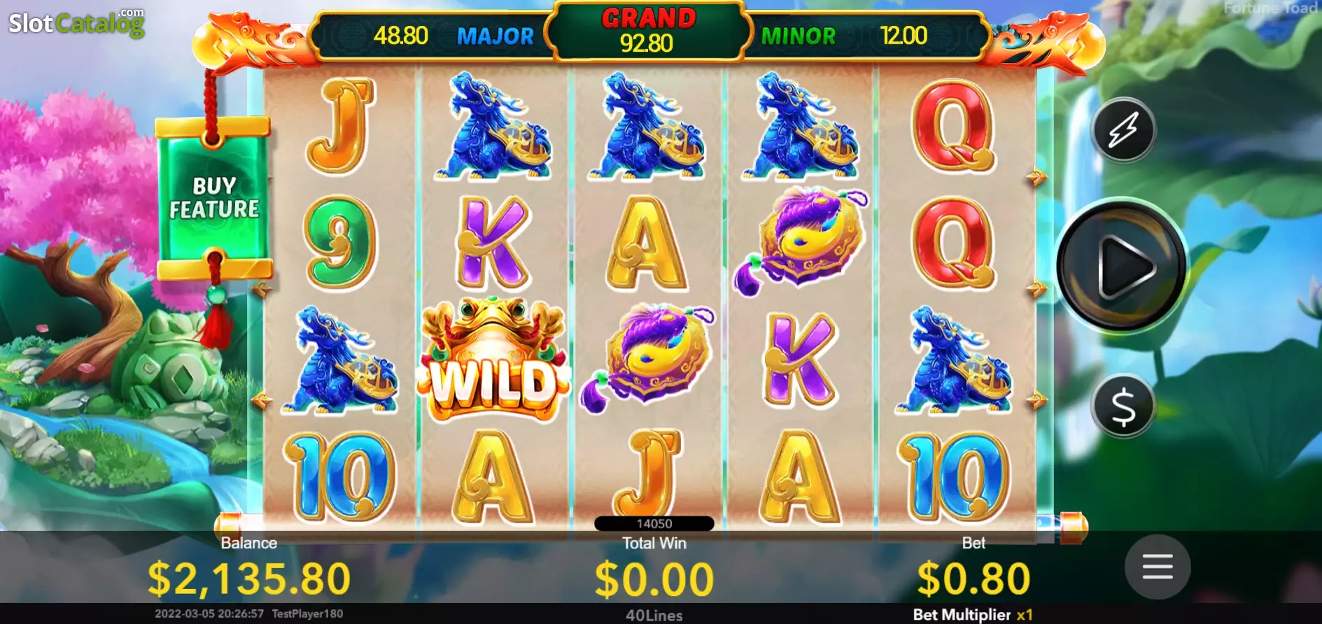
Task: Open the dollar bet settings icon
Action: pos(1123,406)
